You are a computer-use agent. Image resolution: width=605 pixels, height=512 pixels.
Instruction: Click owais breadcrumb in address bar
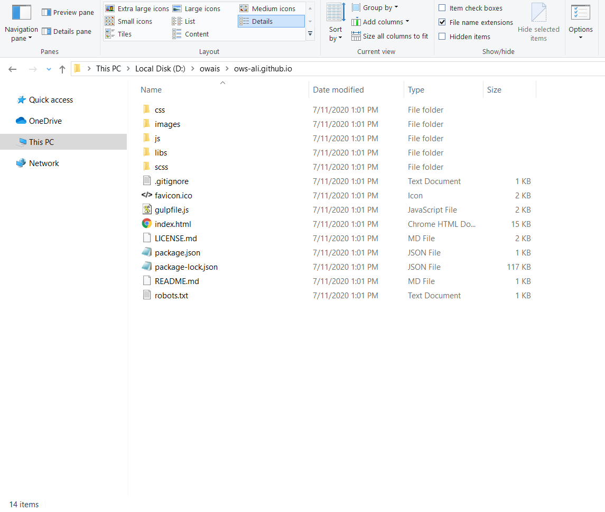point(210,69)
